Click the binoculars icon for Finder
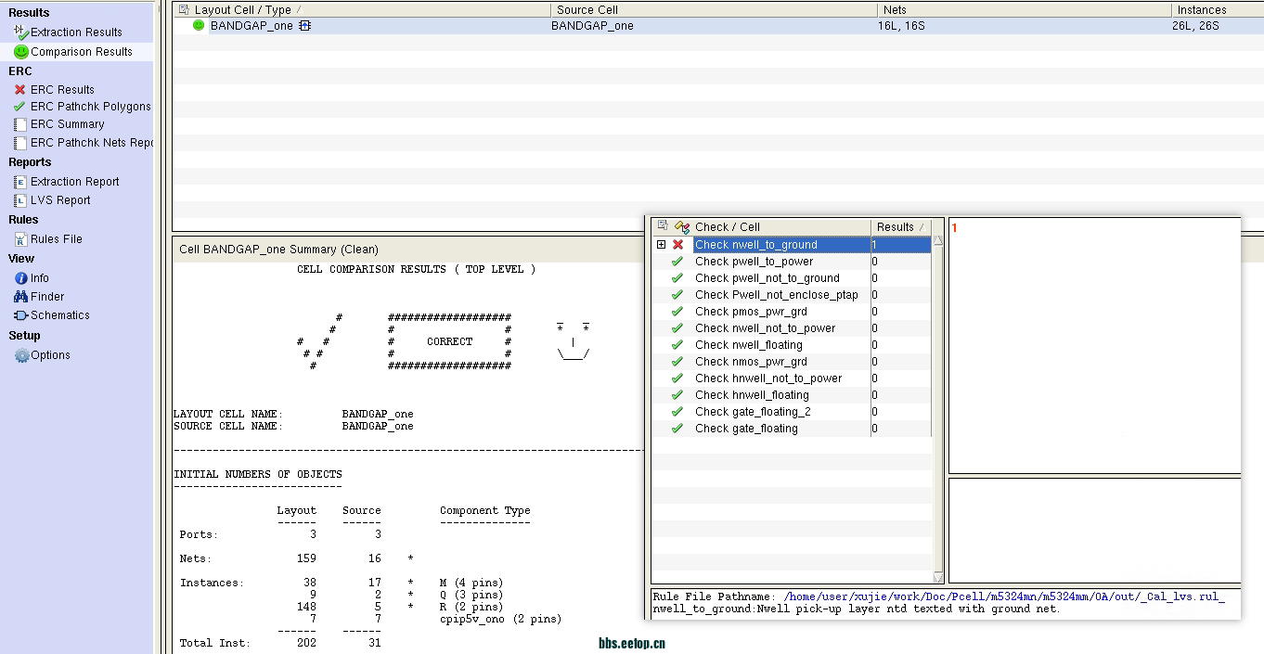The width and height of the screenshot is (1264, 654). [x=21, y=297]
